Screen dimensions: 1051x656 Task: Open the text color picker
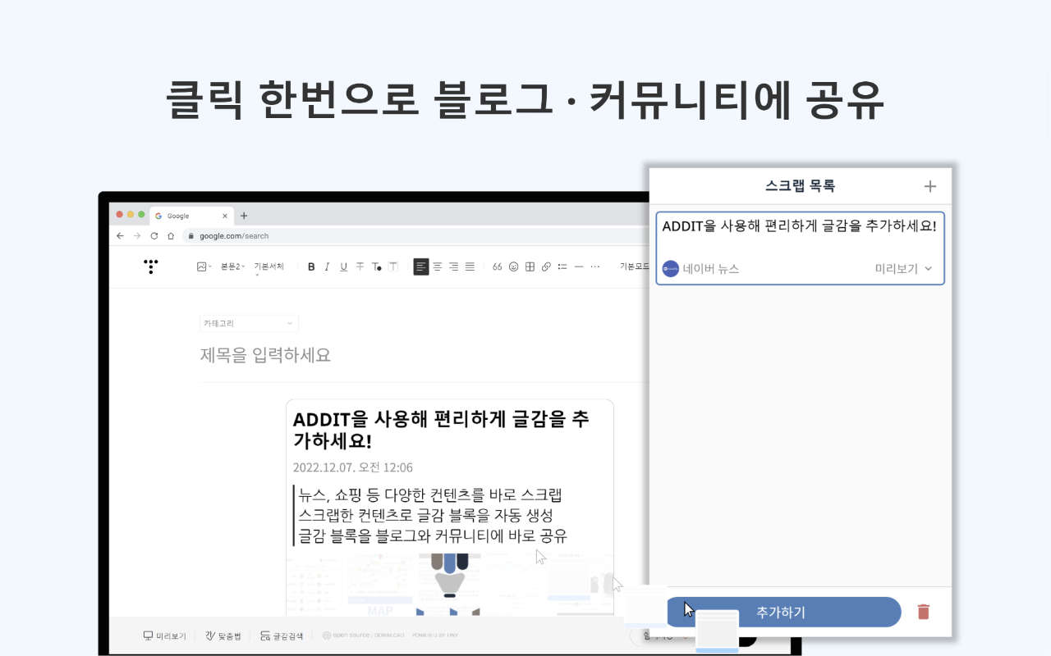tap(376, 266)
